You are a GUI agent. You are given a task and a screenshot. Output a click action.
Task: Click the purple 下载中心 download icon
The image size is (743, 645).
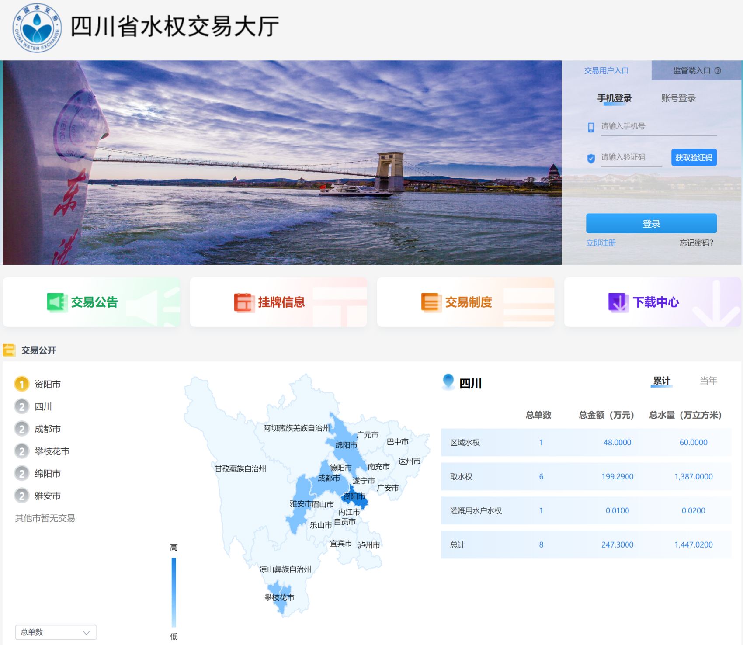(x=618, y=302)
